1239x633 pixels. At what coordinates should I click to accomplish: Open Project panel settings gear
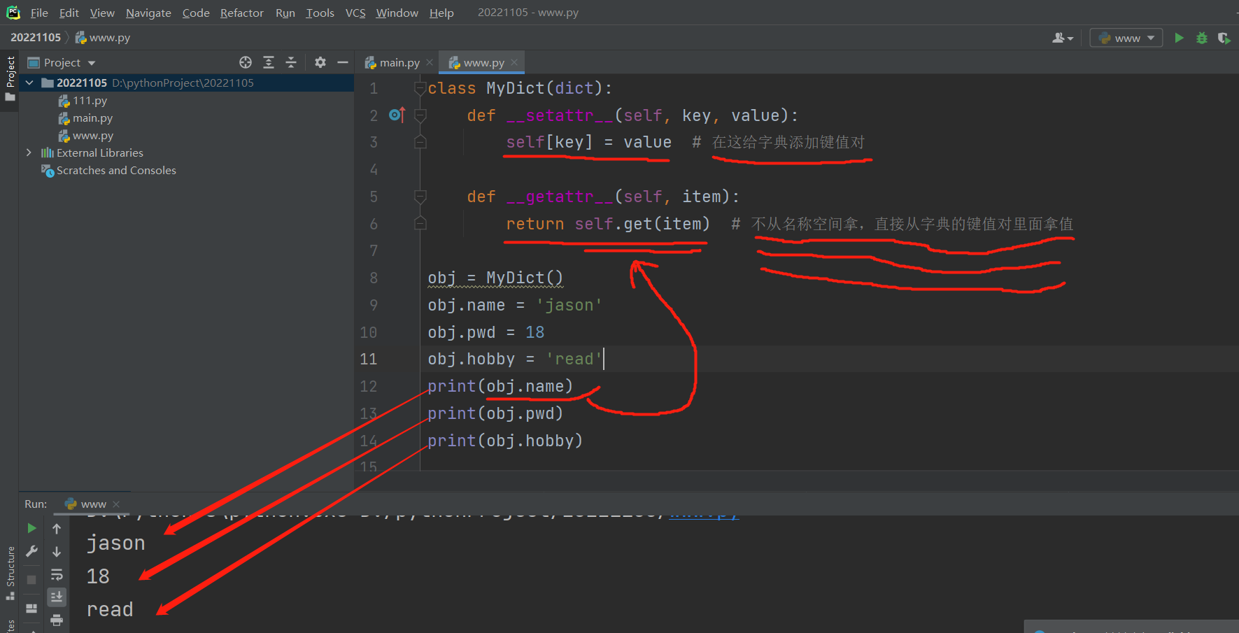coord(320,62)
